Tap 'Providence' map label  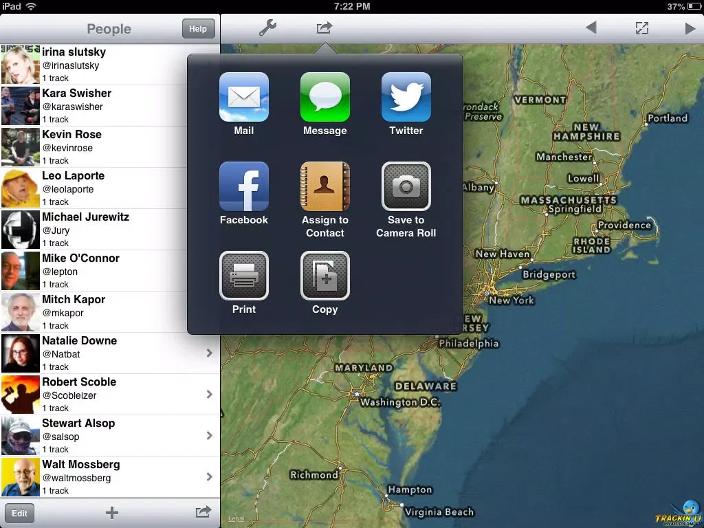[624, 225]
